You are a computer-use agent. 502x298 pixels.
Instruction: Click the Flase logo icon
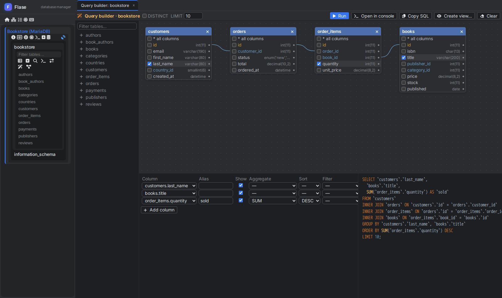click(x=8, y=7)
